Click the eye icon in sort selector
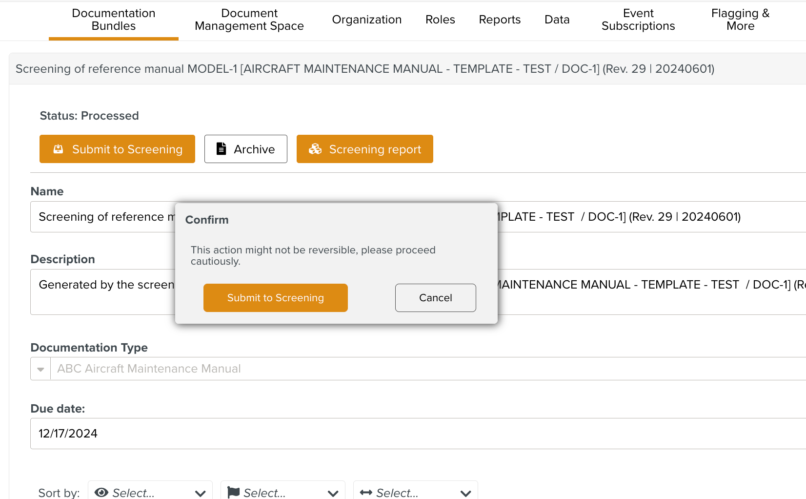 click(101, 493)
